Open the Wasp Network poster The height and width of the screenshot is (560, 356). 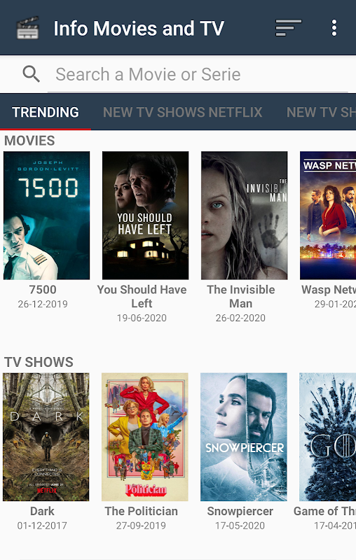tap(328, 216)
